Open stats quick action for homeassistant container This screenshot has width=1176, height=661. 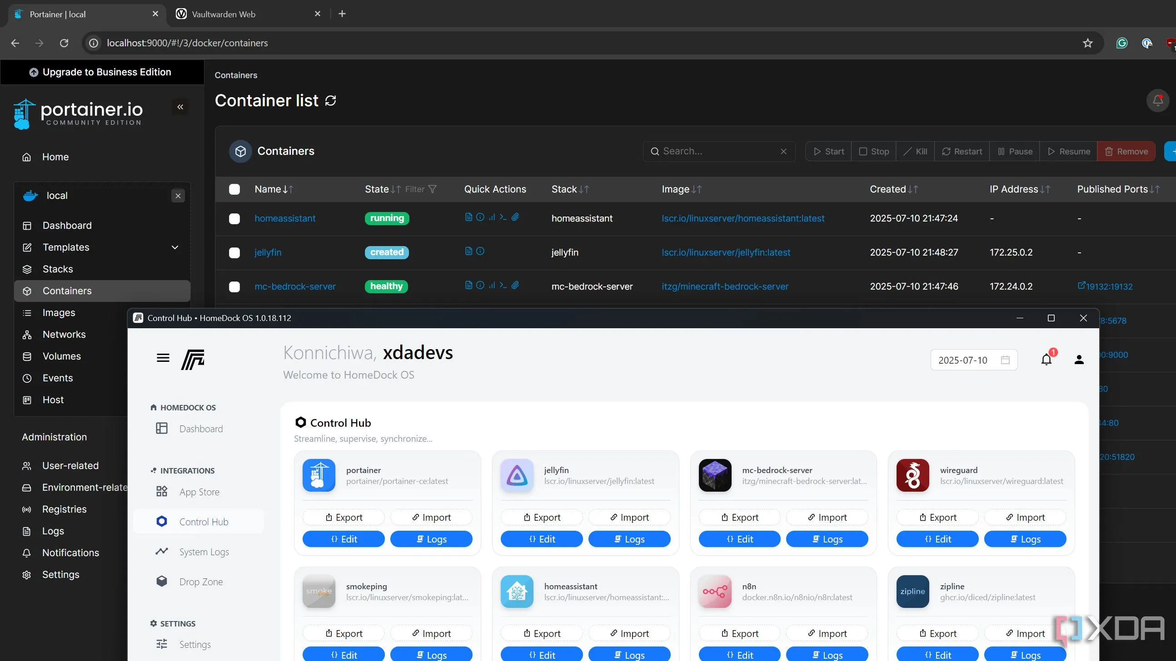coord(492,217)
